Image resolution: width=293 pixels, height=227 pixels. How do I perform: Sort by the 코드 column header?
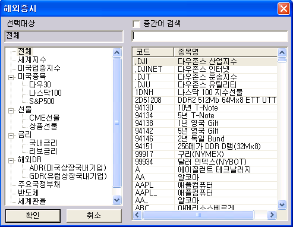153,52
